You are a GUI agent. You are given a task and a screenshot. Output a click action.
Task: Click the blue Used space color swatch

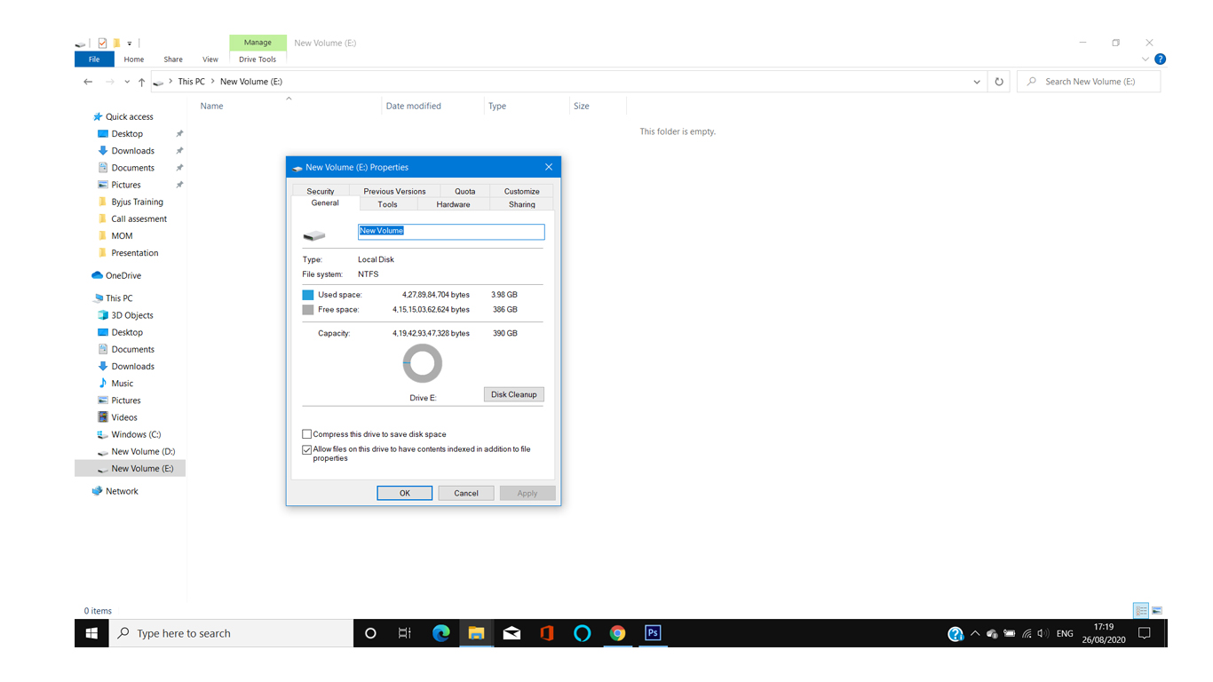(308, 295)
